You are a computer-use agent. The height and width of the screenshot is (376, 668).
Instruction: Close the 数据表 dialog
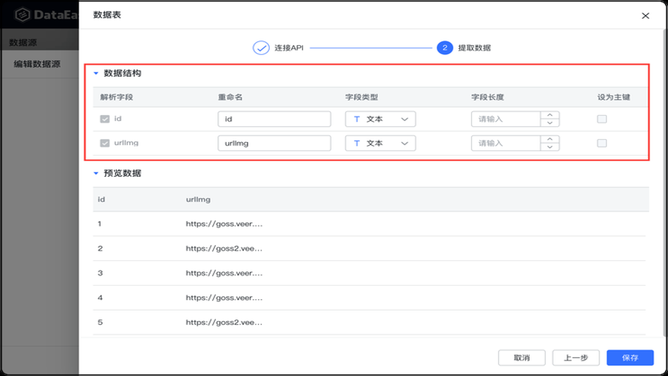[646, 16]
